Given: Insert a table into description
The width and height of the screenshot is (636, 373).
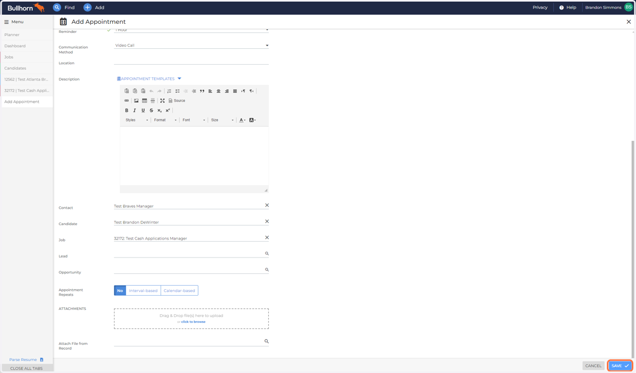Looking at the screenshot, I should pos(144,101).
